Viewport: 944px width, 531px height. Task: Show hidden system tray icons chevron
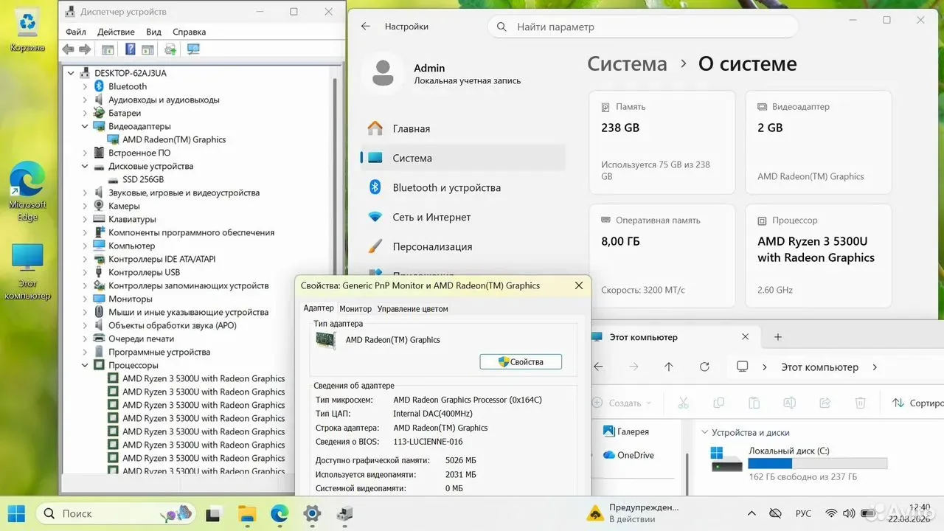click(752, 513)
